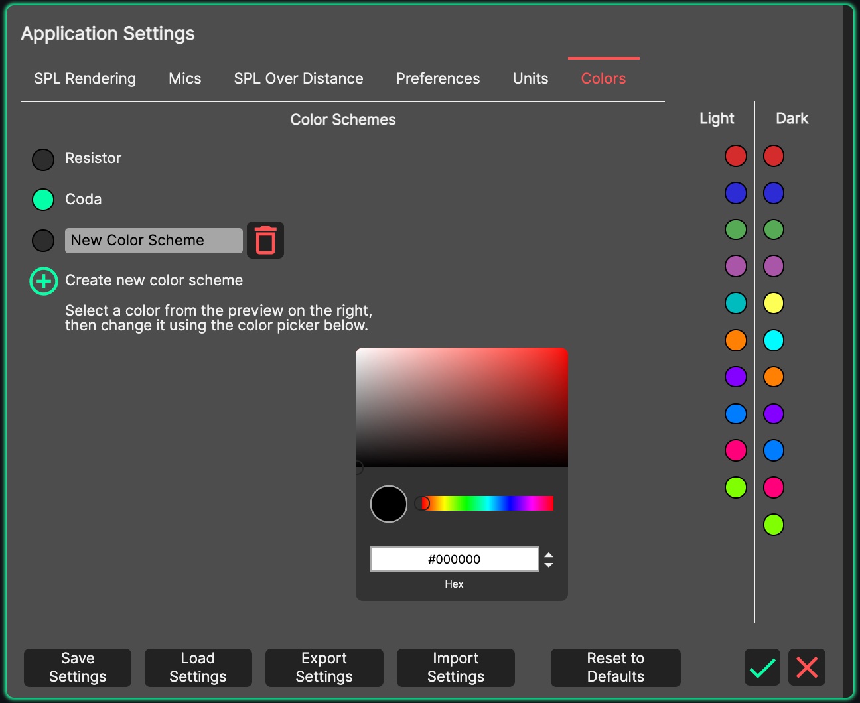Pick the pink-magenta swatch in Light column
This screenshot has width=860, height=703.
point(736,450)
